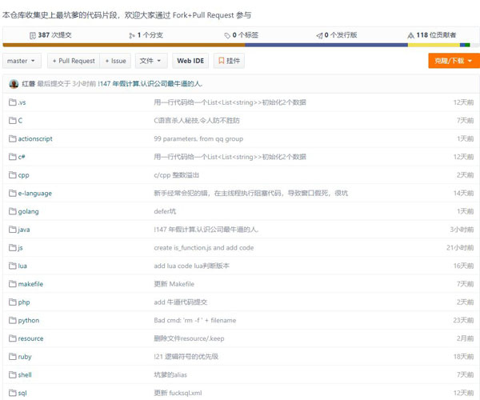Open the .vs folder icon
The width and height of the screenshot is (480, 400).
[x=13, y=102]
